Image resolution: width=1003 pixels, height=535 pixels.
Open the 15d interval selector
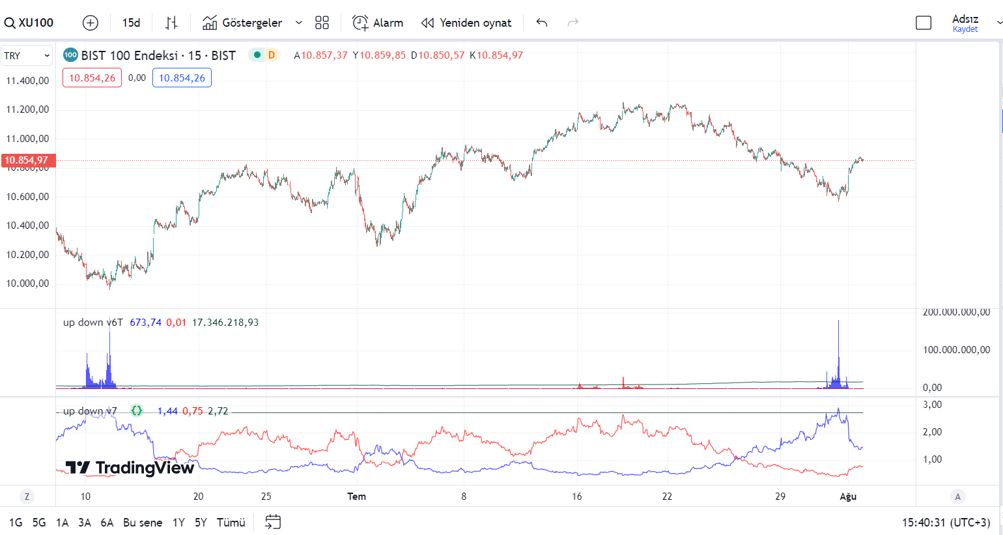coord(131,23)
